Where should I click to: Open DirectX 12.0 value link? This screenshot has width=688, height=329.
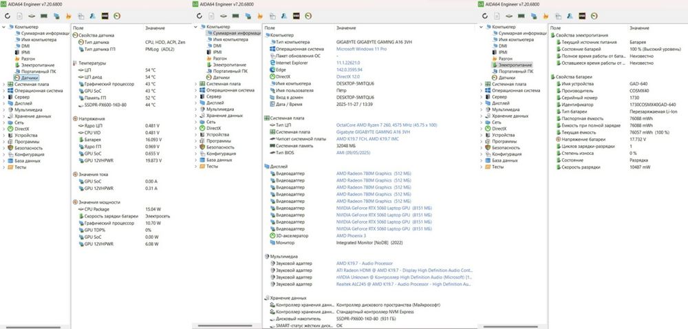pyautogui.click(x=349, y=77)
